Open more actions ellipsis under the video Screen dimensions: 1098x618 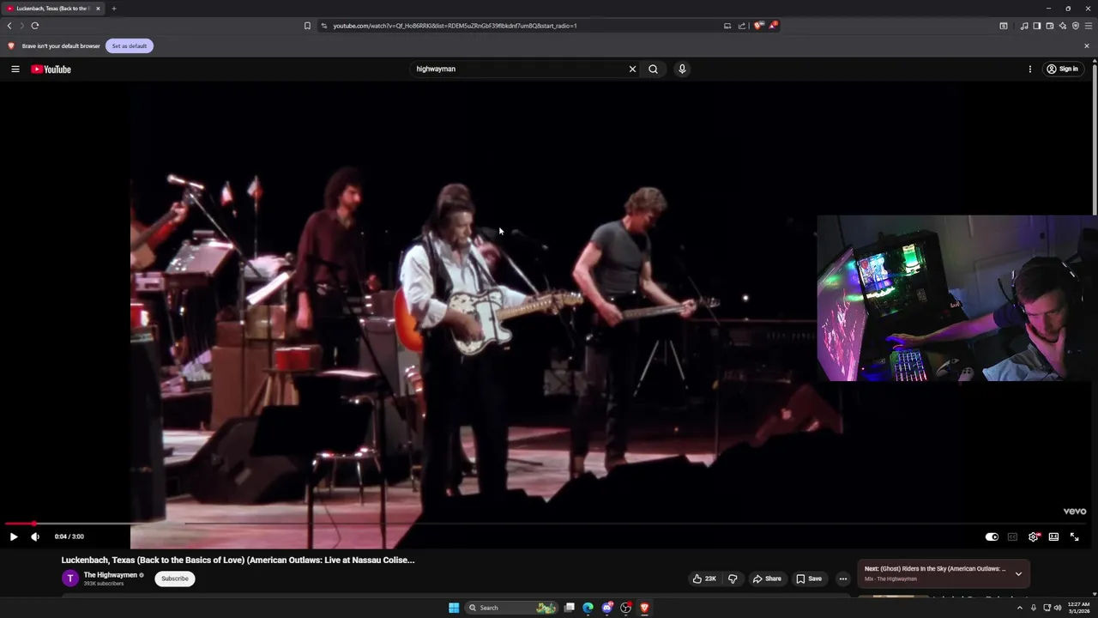[843, 579]
